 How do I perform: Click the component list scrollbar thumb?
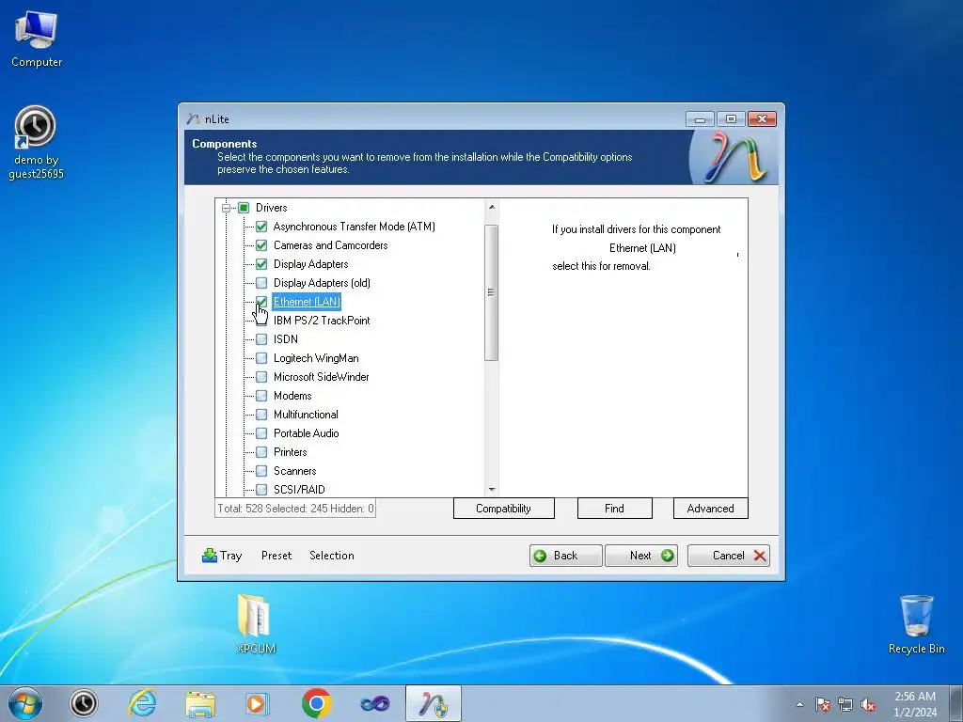coord(491,293)
